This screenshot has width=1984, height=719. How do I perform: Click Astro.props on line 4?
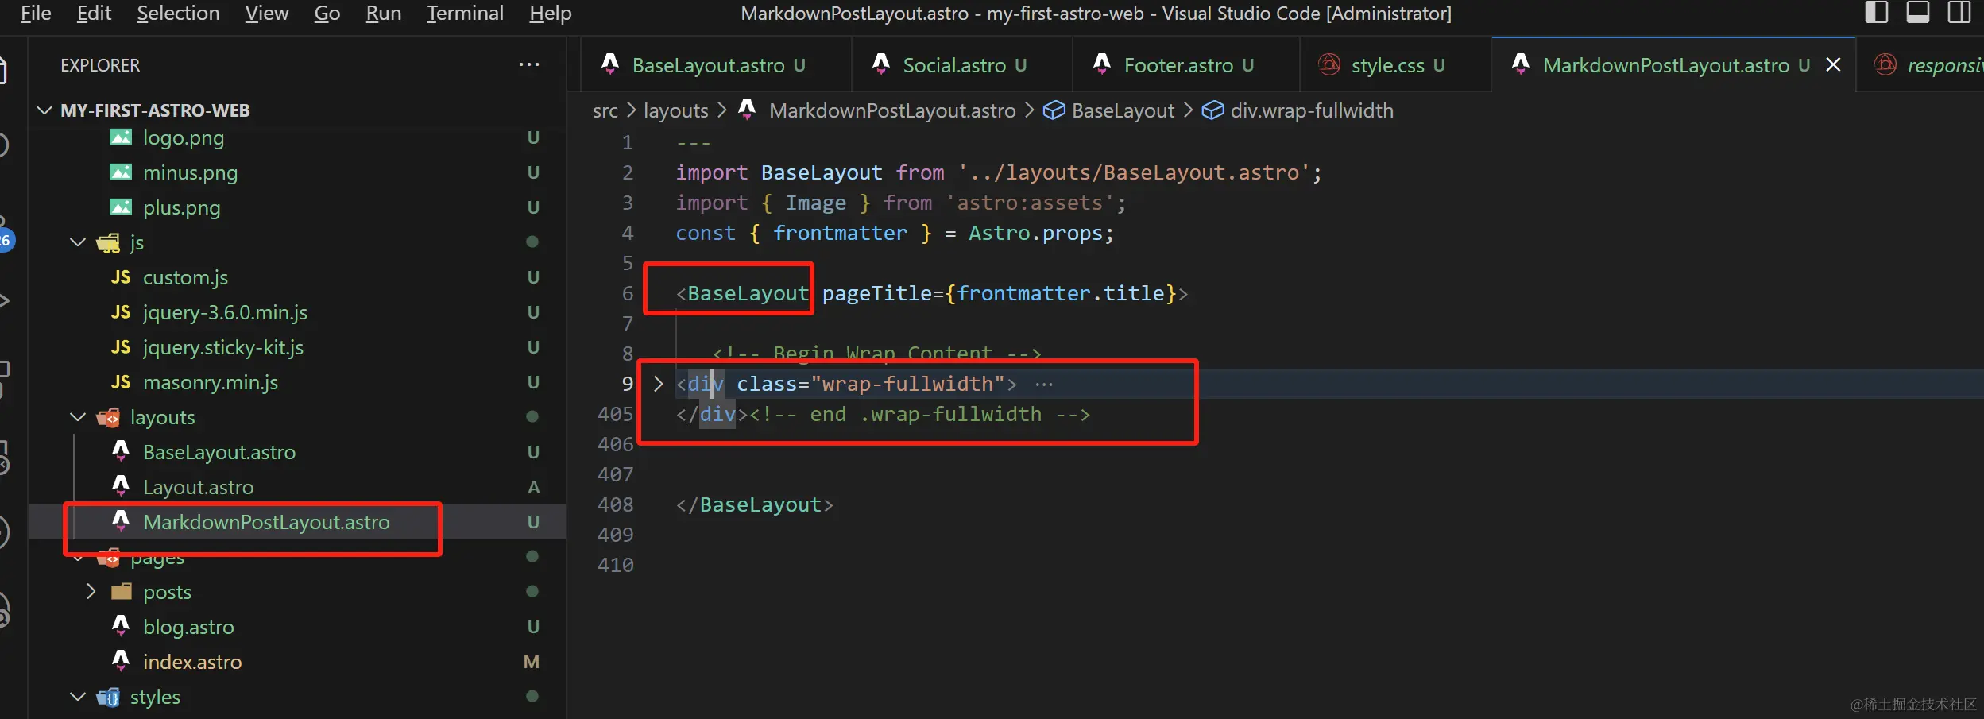point(1035,233)
